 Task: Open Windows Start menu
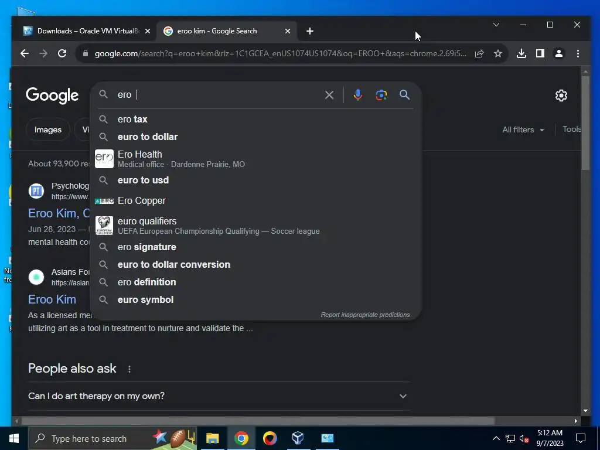14,438
